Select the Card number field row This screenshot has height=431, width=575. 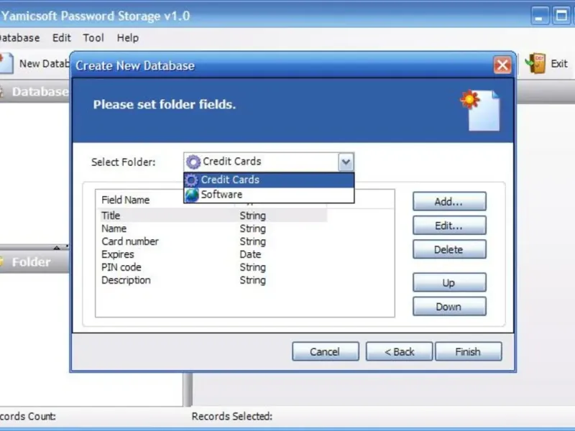pyautogui.click(x=213, y=241)
